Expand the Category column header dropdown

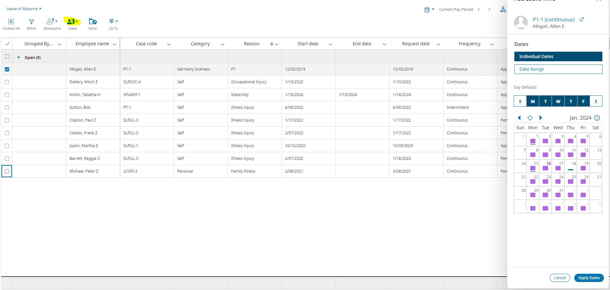pyautogui.click(x=223, y=44)
